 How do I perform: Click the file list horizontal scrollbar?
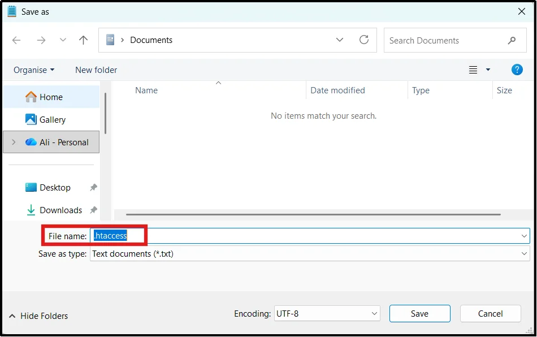coord(313,214)
